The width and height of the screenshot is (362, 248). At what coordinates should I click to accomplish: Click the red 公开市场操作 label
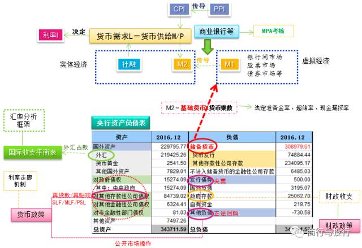[133, 243]
